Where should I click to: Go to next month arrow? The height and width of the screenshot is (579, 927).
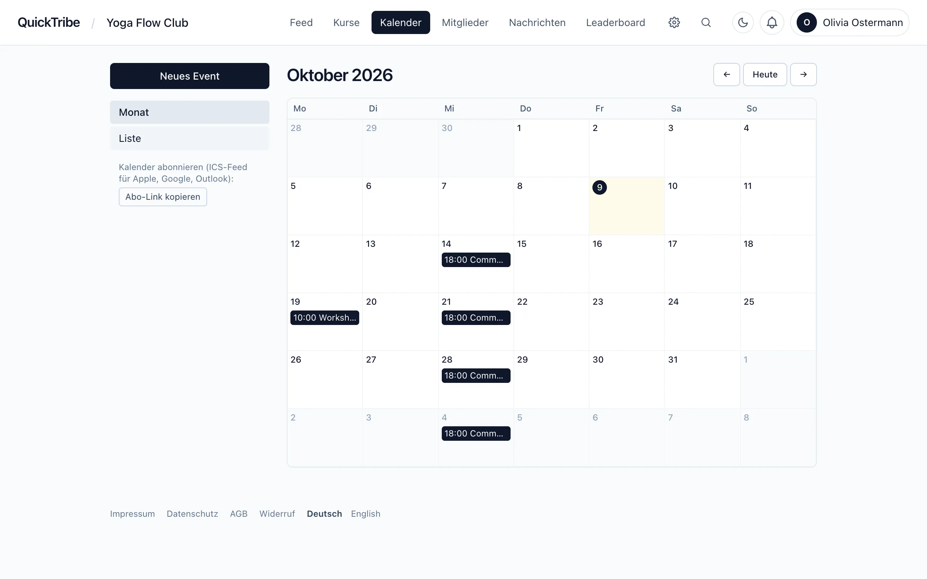pyautogui.click(x=803, y=75)
